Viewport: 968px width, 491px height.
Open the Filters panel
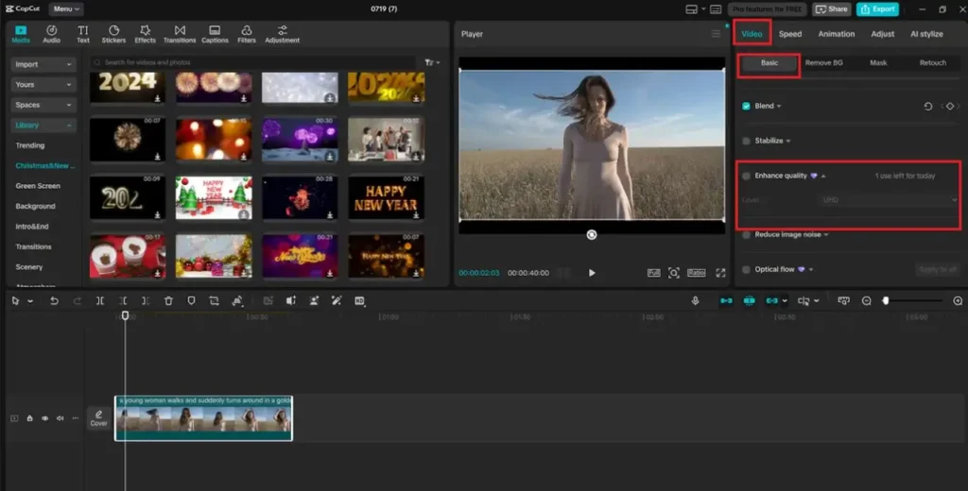click(x=247, y=34)
